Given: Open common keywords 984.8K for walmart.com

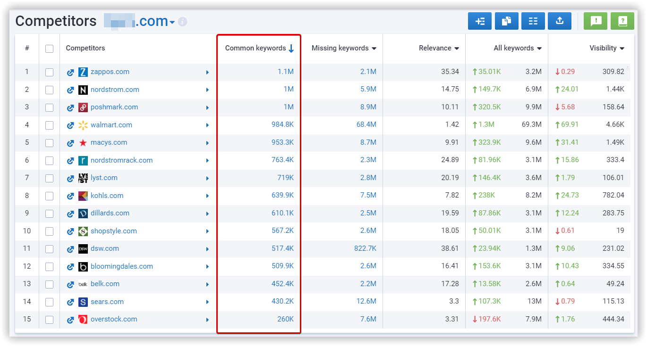Looking at the screenshot, I should point(282,125).
